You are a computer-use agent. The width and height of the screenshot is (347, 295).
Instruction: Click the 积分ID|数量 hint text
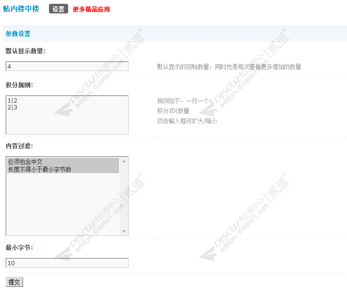tap(173, 111)
